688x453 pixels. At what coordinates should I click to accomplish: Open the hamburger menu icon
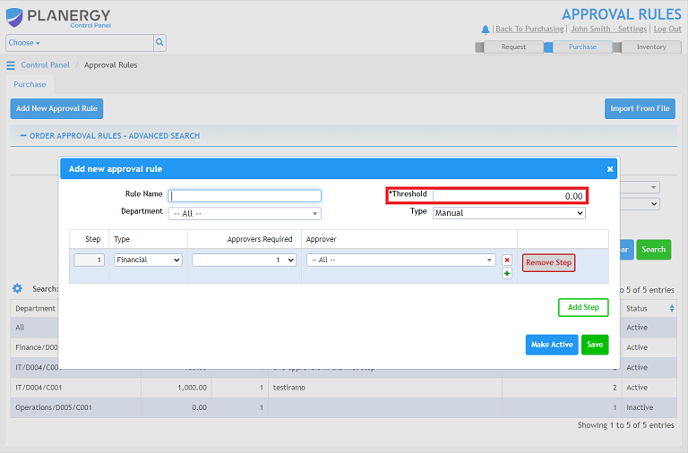point(11,65)
